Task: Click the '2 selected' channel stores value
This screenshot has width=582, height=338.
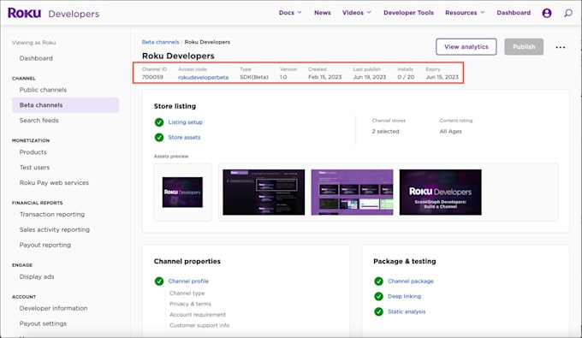Action: (x=385, y=131)
